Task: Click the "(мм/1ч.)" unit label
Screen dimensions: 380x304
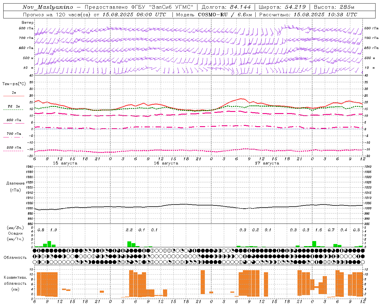Action: pos(15,239)
